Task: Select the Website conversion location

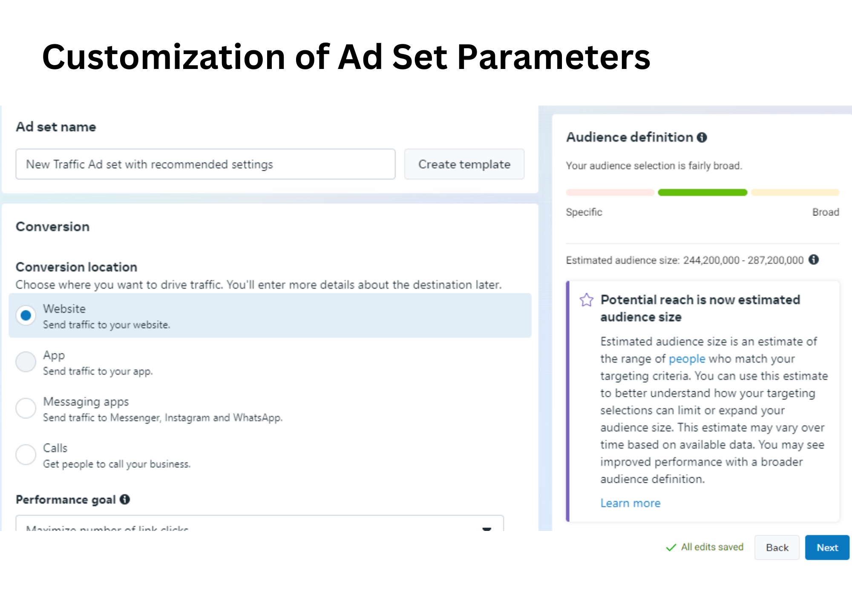Action: coord(26,315)
